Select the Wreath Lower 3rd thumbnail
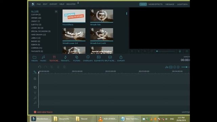 tap(74, 35)
